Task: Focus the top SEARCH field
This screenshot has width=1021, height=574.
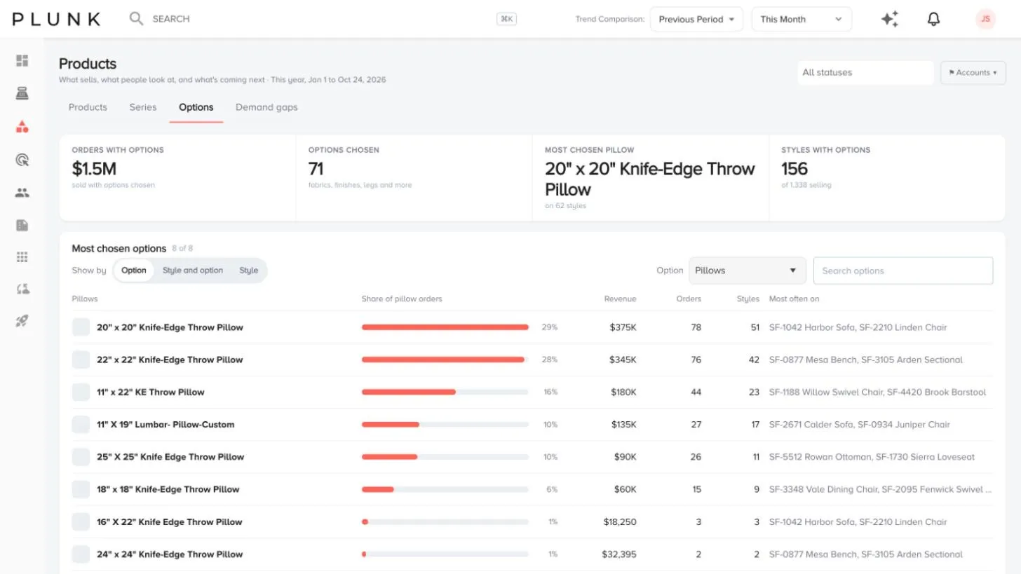Action: (171, 19)
